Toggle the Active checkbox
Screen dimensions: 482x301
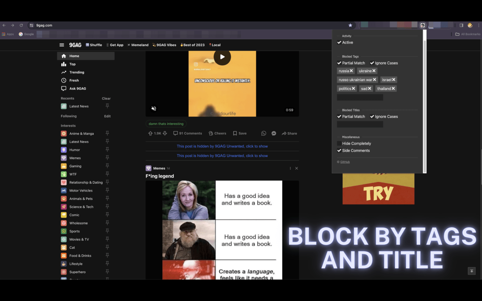(x=339, y=43)
